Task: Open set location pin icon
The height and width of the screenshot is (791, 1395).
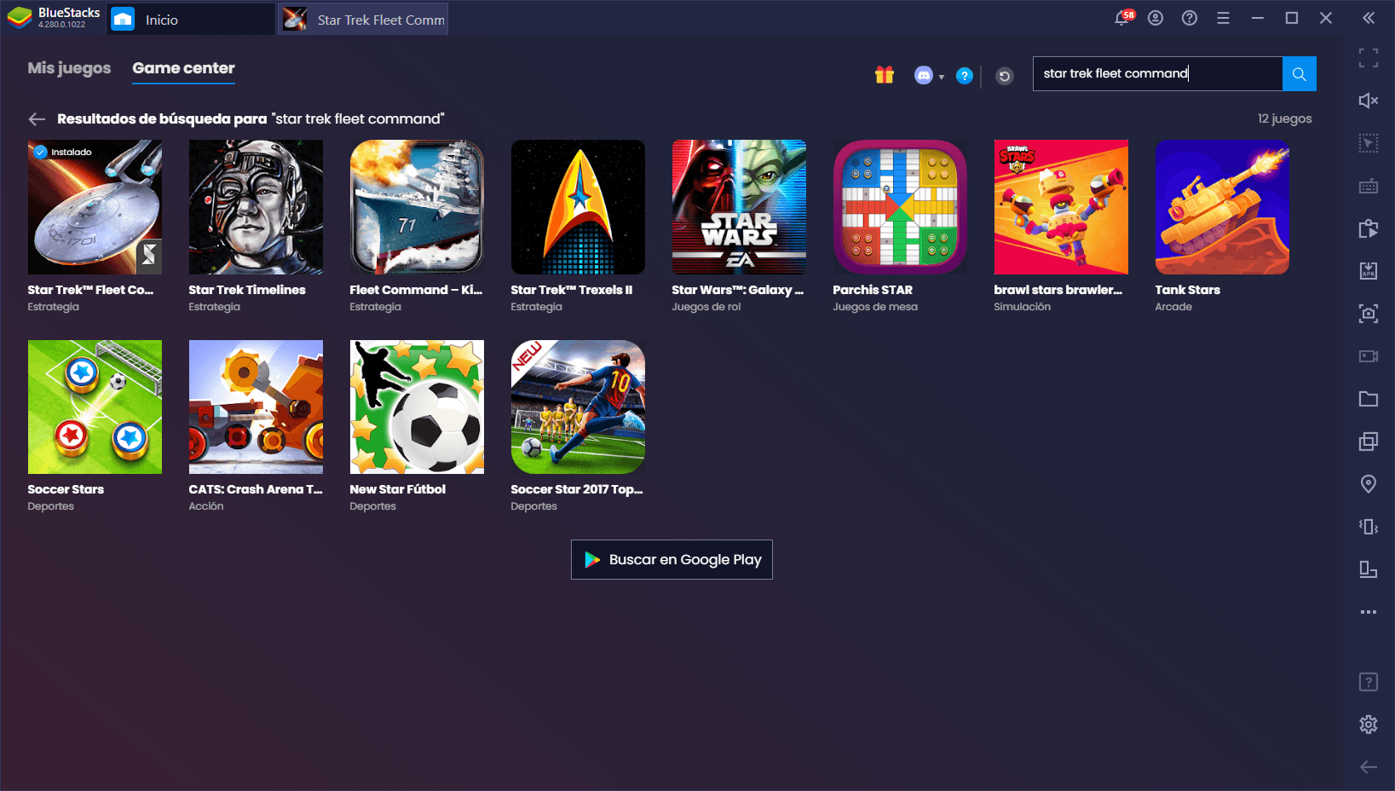Action: click(1369, 484)
